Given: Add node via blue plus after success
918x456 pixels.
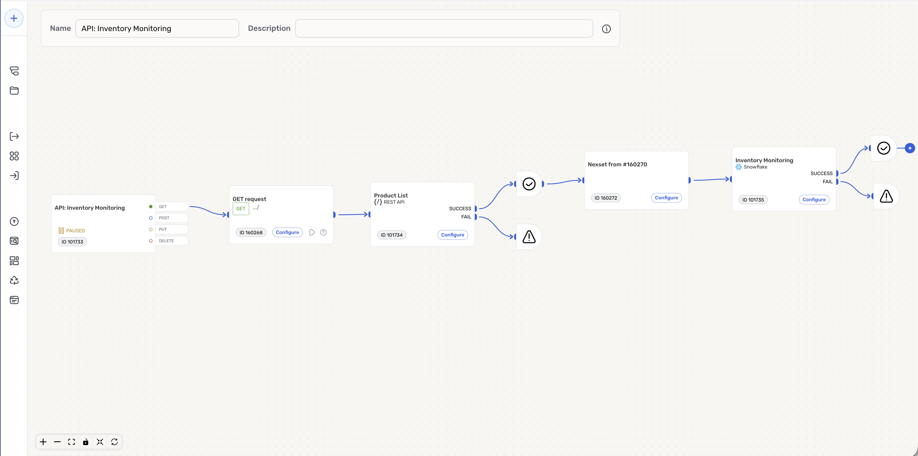Looking at the screenshot, I should tap(910, 148).
